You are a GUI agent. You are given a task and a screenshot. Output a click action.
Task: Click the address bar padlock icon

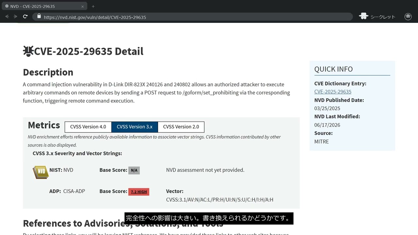click(39, 16)
